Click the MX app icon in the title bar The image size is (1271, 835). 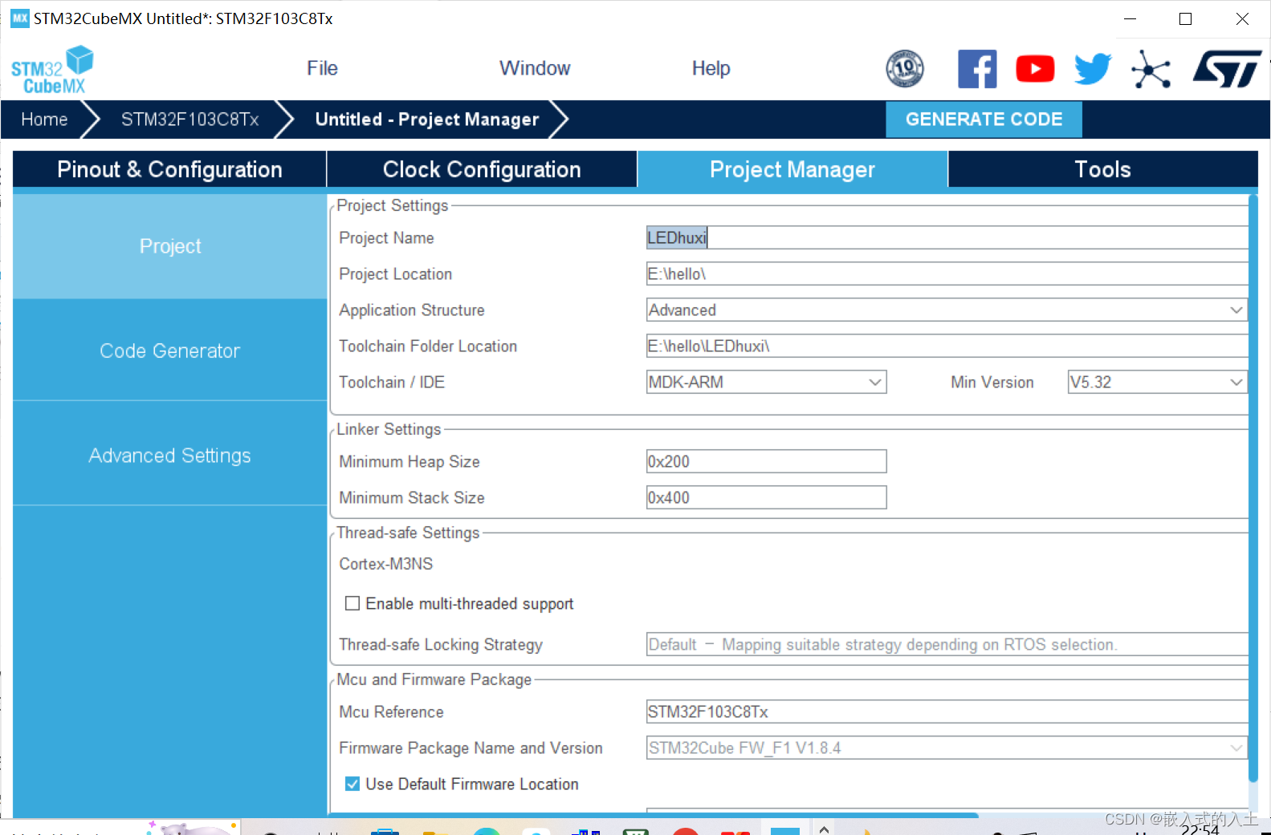click(19, 18)
